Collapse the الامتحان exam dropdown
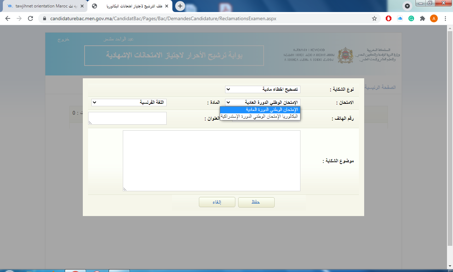453x272 pixels. 263,102
